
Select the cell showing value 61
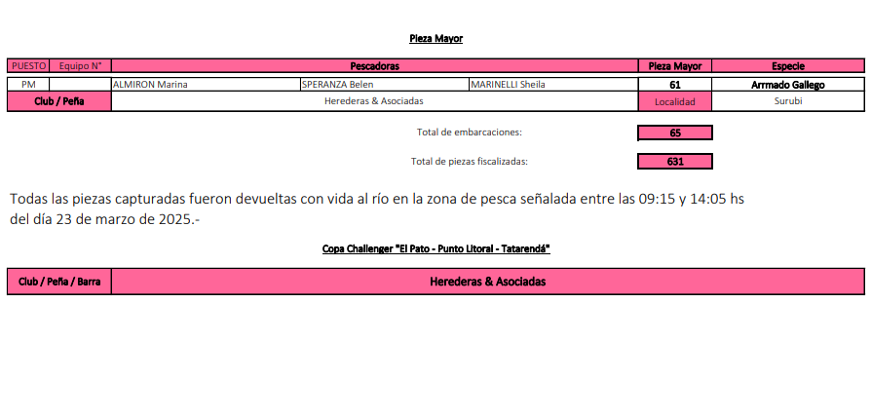tap(675, 85)
